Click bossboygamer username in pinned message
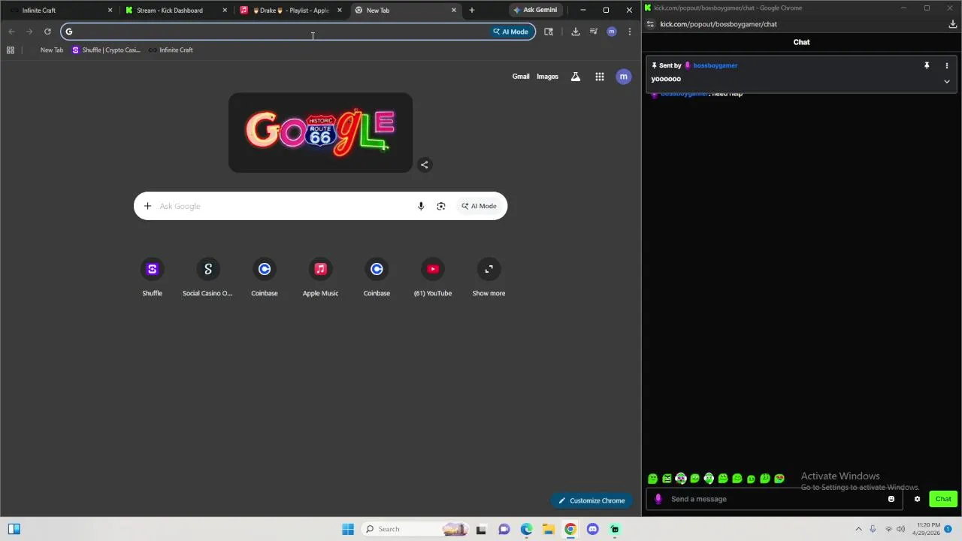 point(715,65)
